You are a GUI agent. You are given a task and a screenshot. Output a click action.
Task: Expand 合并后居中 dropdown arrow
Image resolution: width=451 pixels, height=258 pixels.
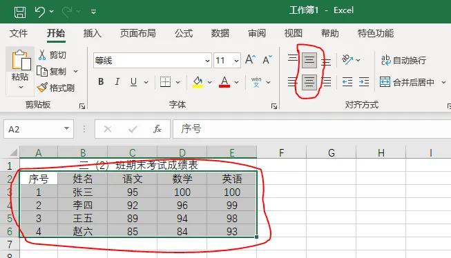443,83
